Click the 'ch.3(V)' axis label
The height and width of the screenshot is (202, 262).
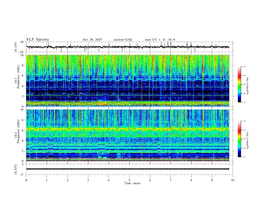pos(16,169)
